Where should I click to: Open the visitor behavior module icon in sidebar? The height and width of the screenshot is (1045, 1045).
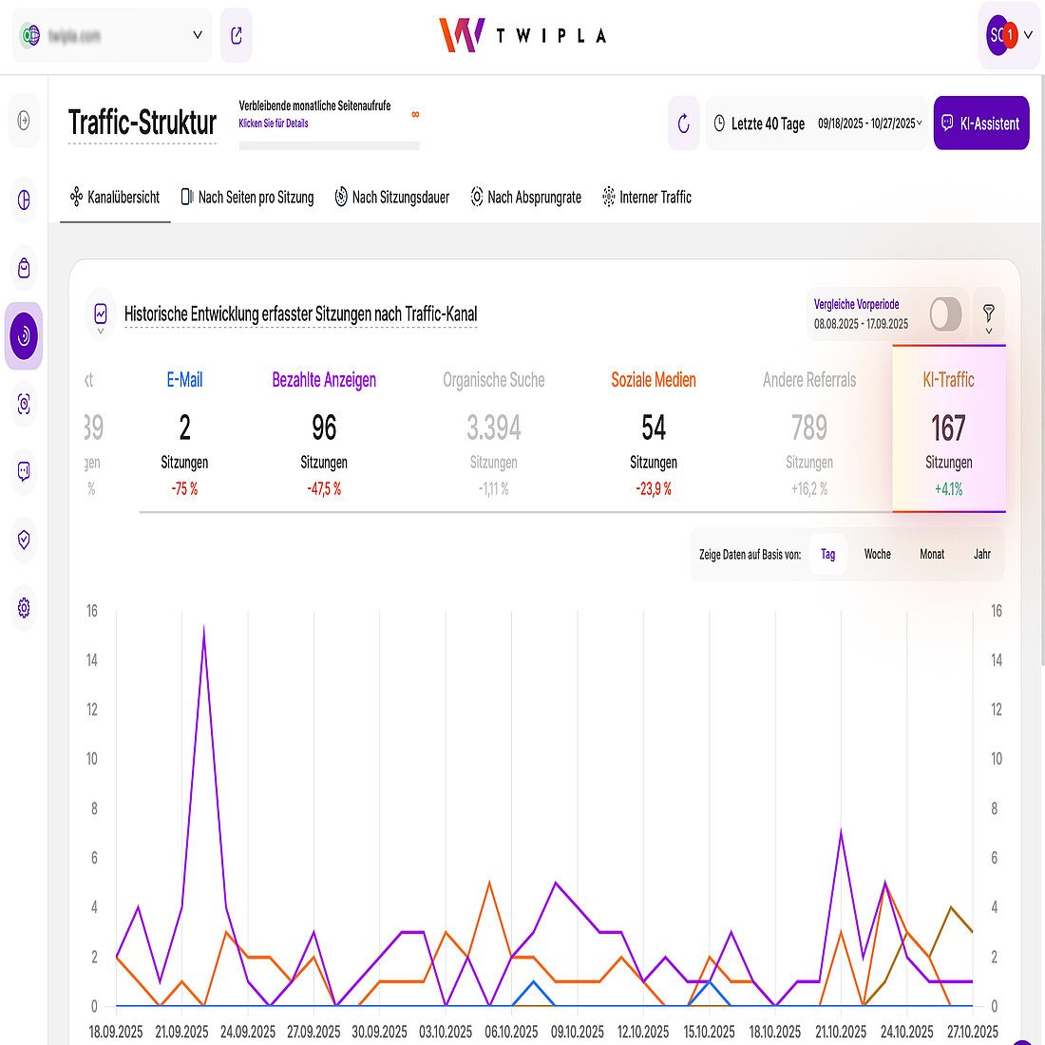pyautogui.click(x=23, y=336)
